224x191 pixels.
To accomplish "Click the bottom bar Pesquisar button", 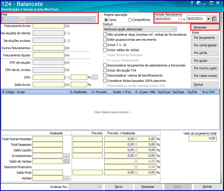I will click(148, 187).
